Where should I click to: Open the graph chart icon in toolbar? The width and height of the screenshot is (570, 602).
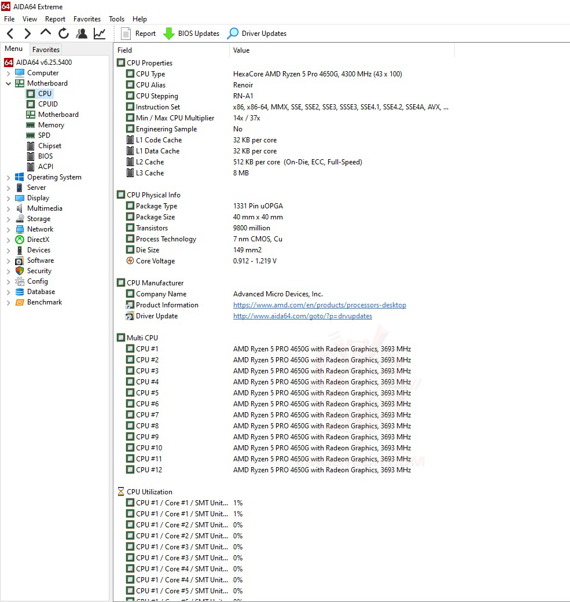click(x=100, y=34)
